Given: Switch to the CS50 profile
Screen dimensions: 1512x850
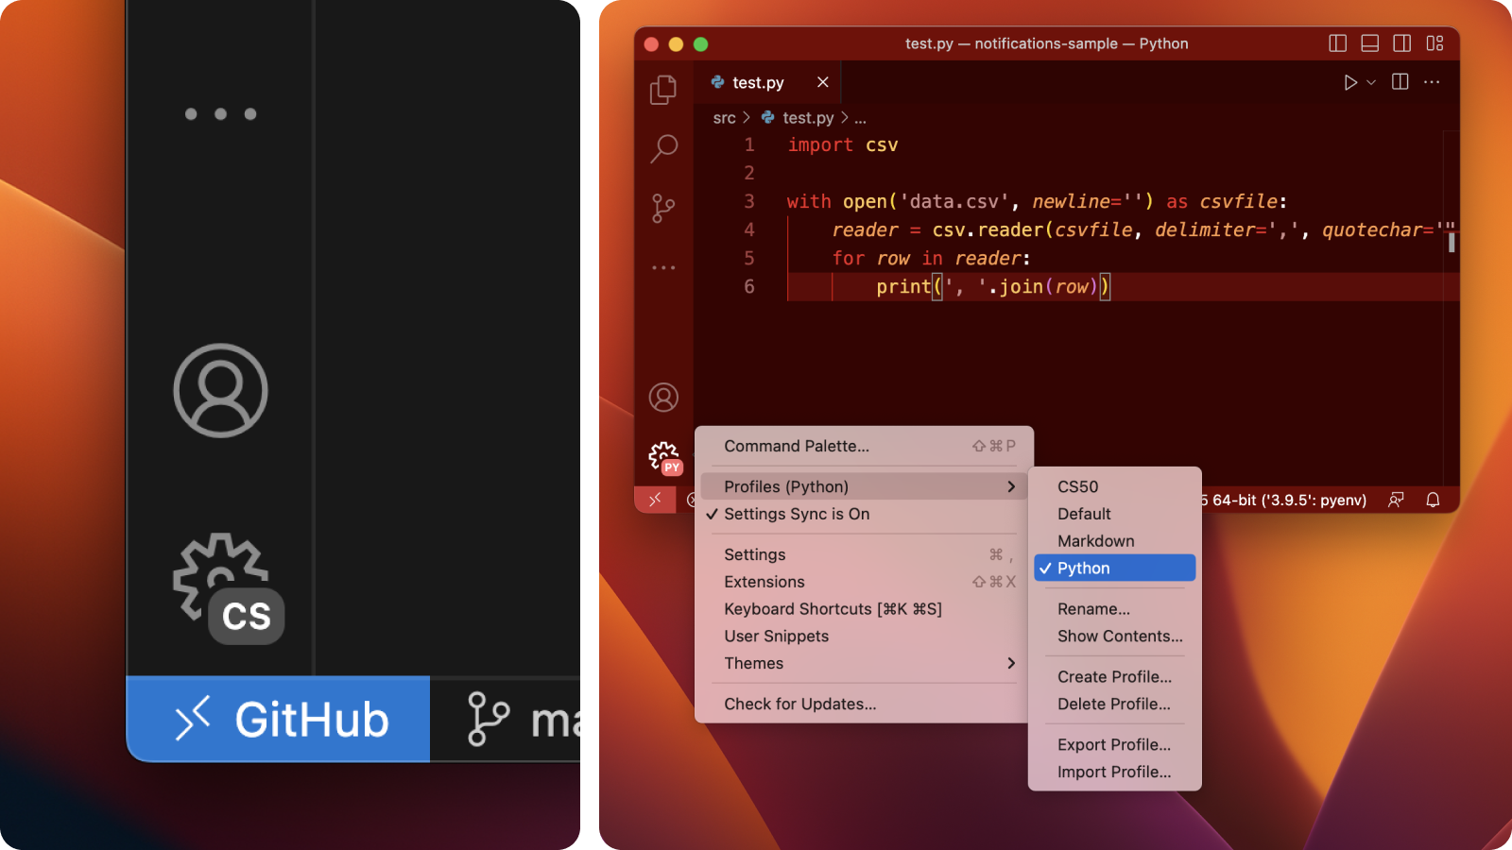Looking at the screenshot, I should click(1077, 486).
